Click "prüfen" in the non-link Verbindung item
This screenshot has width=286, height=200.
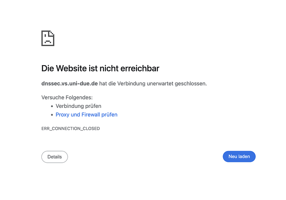[x=93, y=106]
